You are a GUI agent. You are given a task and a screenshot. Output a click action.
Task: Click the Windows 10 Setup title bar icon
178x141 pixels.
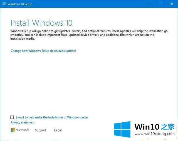[4, 4]
